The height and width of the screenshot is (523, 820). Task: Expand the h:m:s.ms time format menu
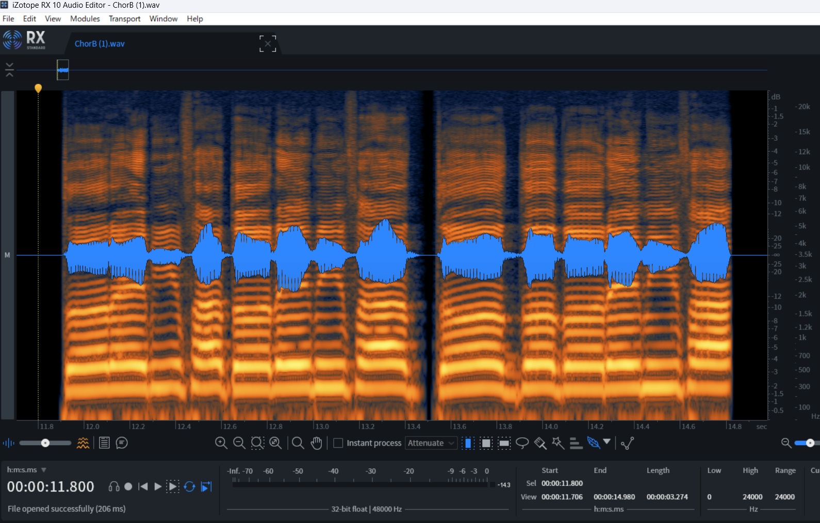(43, 470)
